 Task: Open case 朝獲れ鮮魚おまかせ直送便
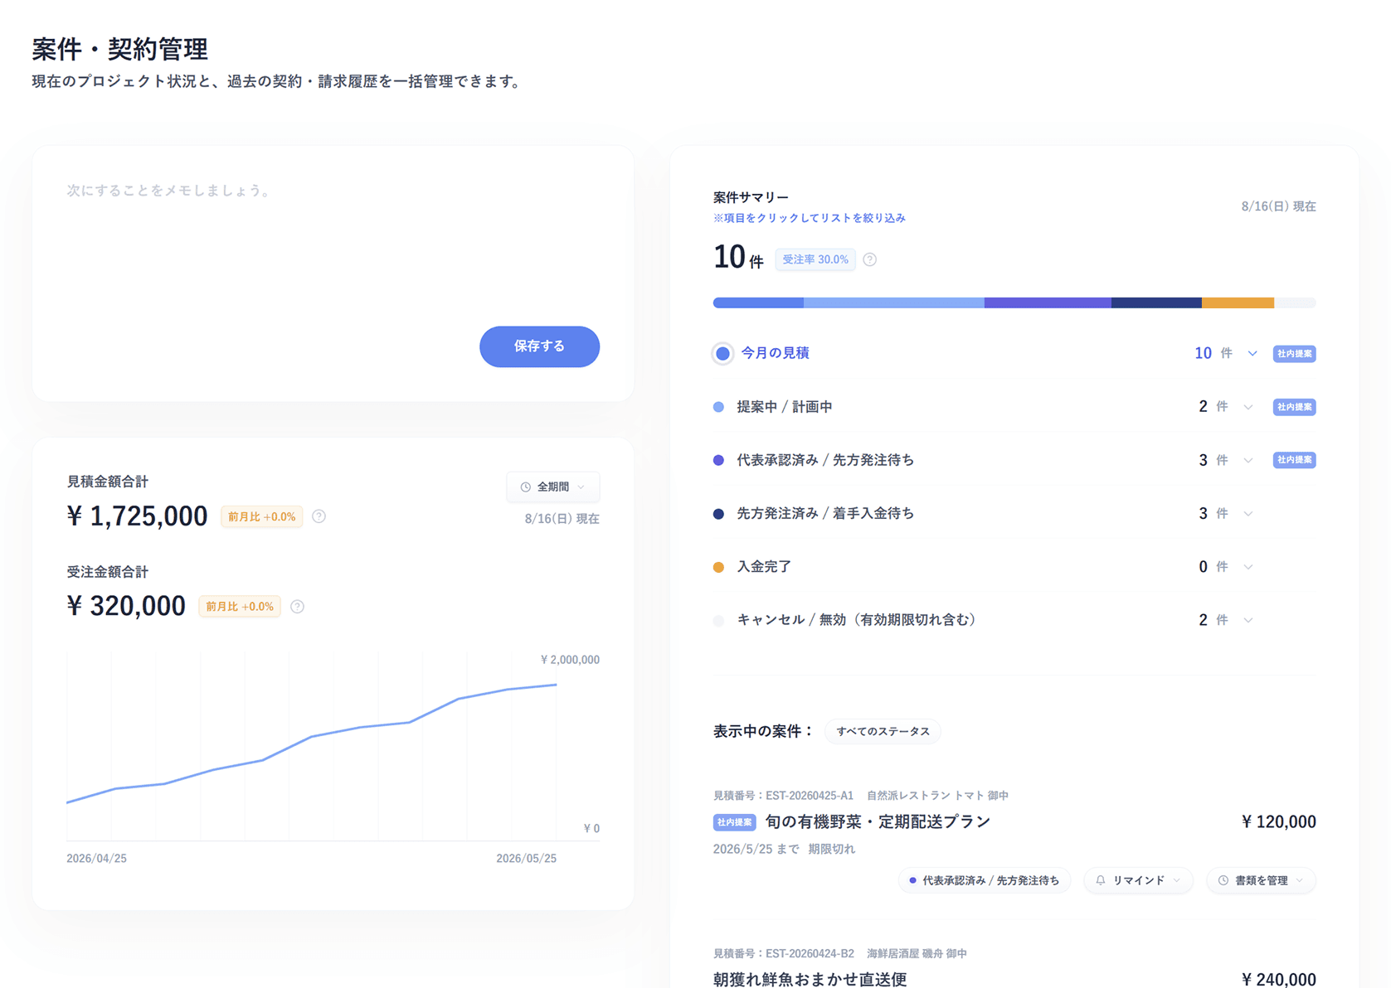tap(810, 979)
